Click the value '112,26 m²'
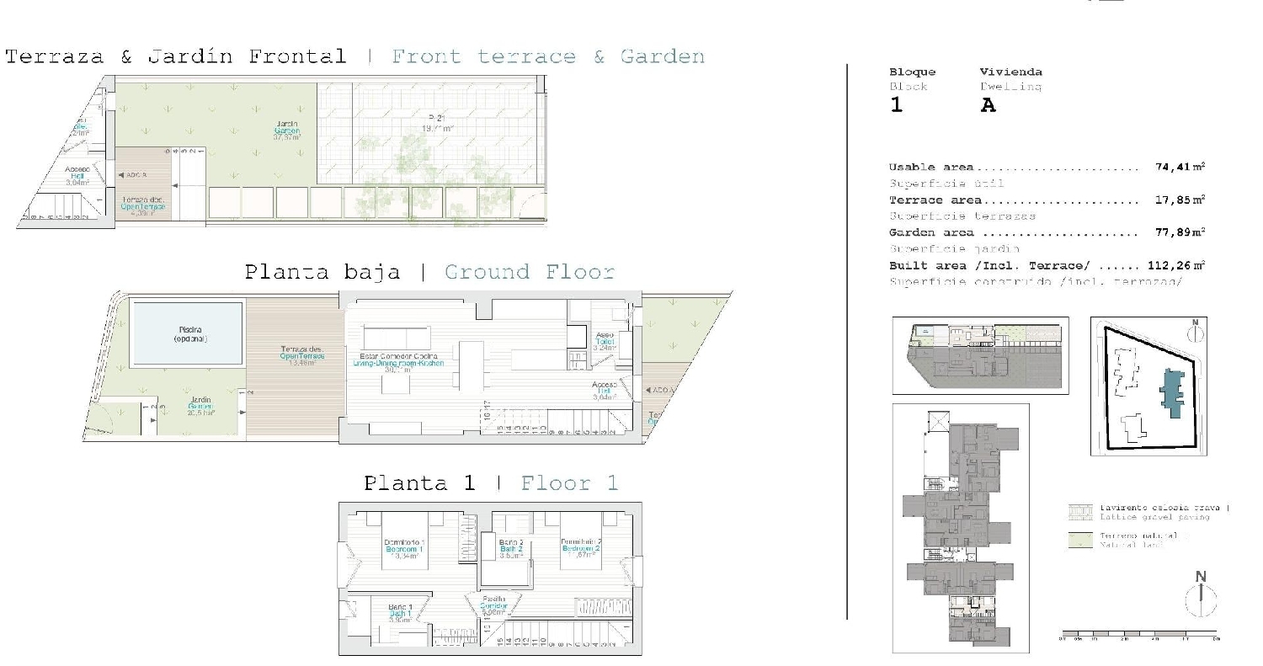1263x666 pixels. 1177,266
